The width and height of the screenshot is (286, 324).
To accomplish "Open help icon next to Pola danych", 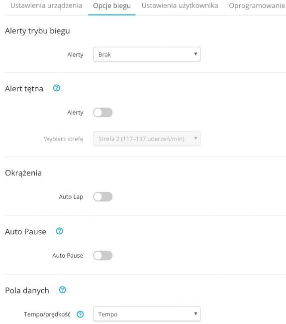I will [x=62, y=290].
